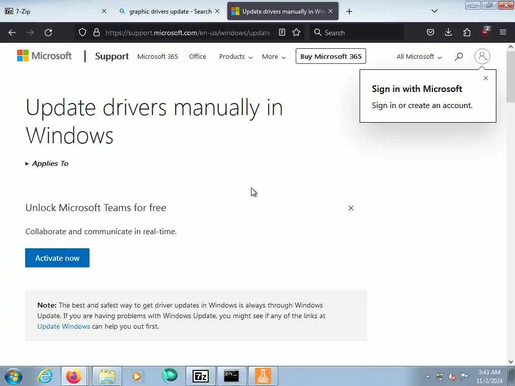Open a new browser tab

(x=349, y=12)
